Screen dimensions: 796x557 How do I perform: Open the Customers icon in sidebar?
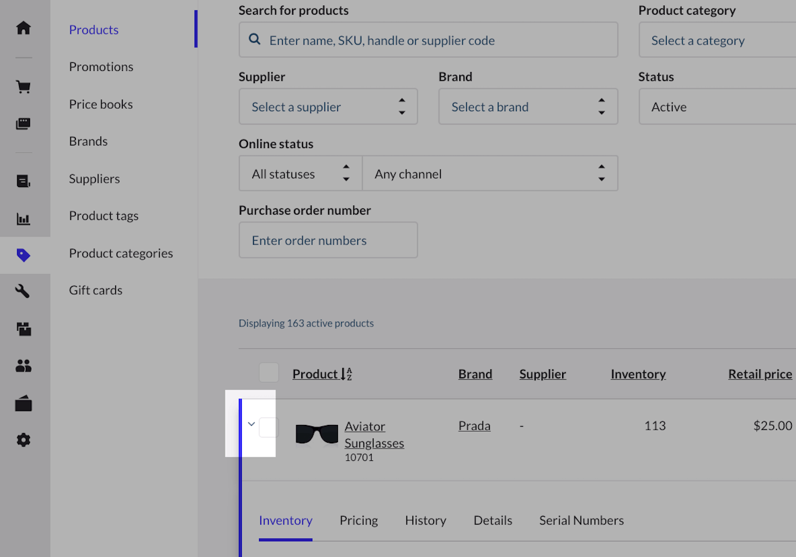(x=23, y=365)
